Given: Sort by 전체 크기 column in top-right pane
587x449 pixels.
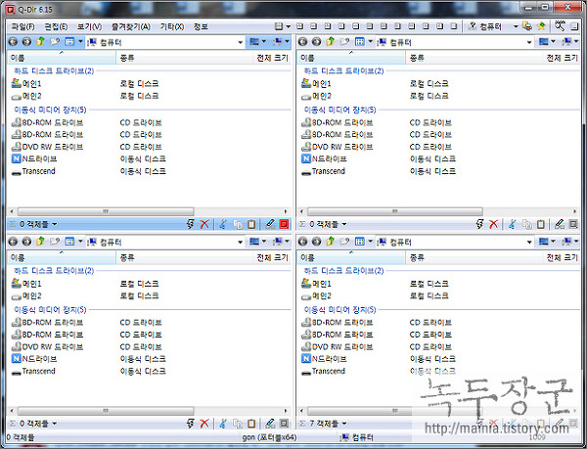Looking at the screenshot, I should coord(562,58).
